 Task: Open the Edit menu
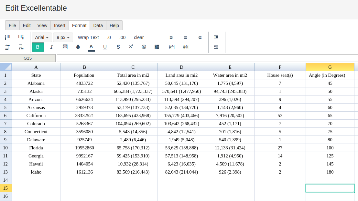click(x=27, y=25)
